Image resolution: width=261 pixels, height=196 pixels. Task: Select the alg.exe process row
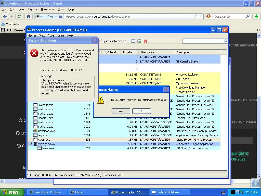[124, 135]
